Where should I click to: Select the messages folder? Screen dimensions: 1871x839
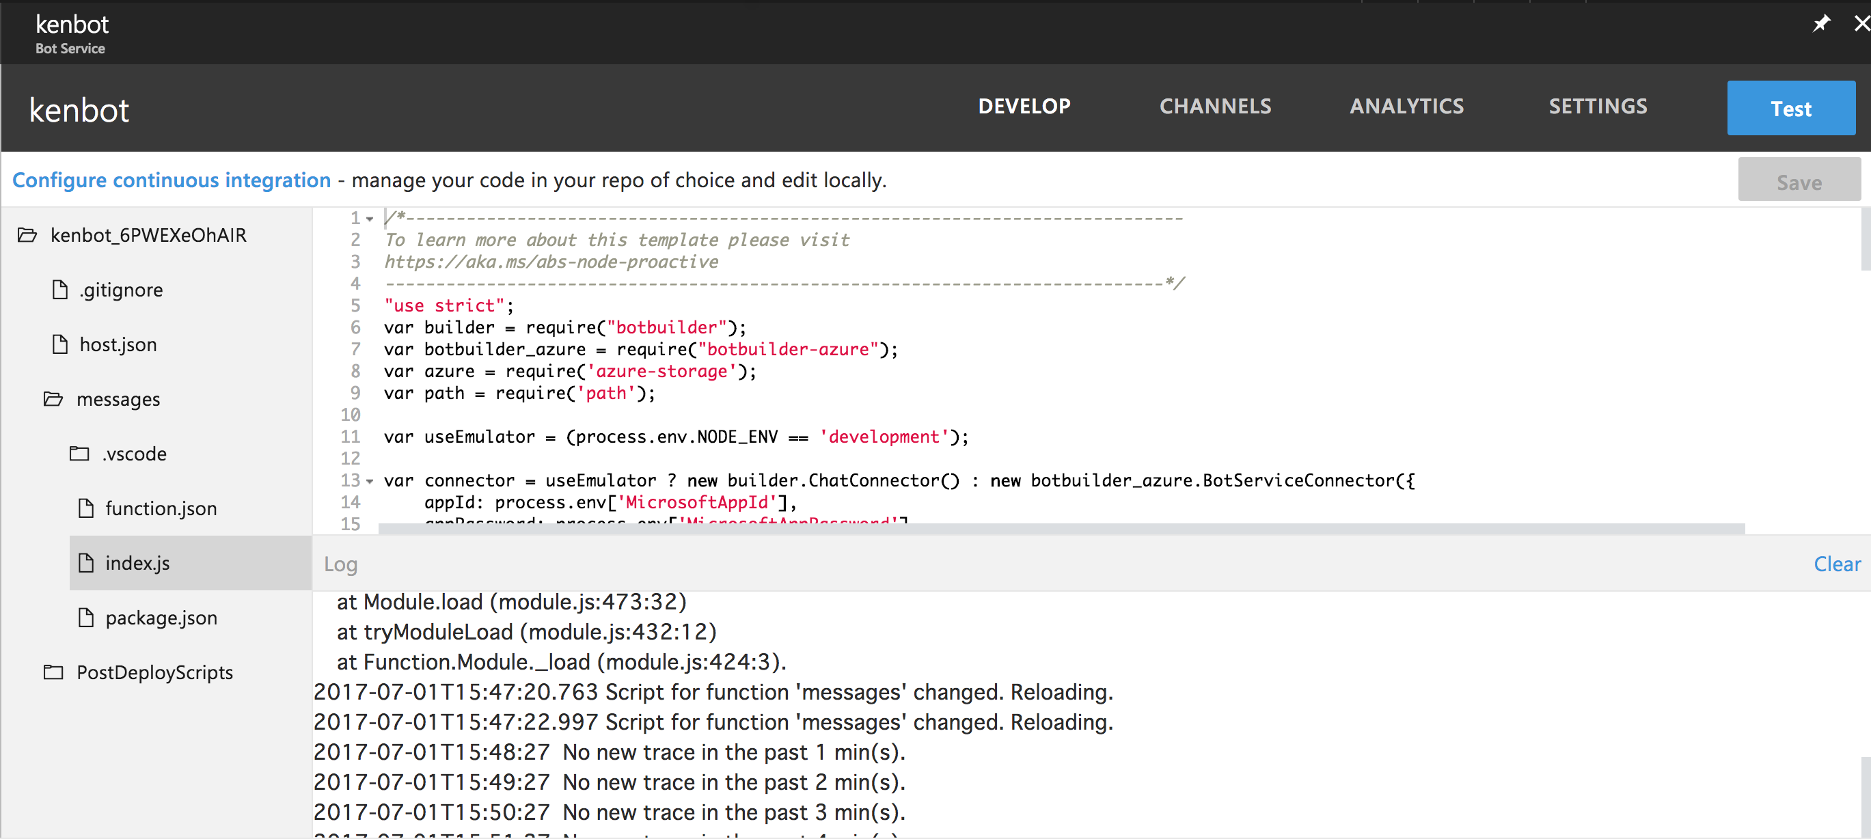click(118, 400)
